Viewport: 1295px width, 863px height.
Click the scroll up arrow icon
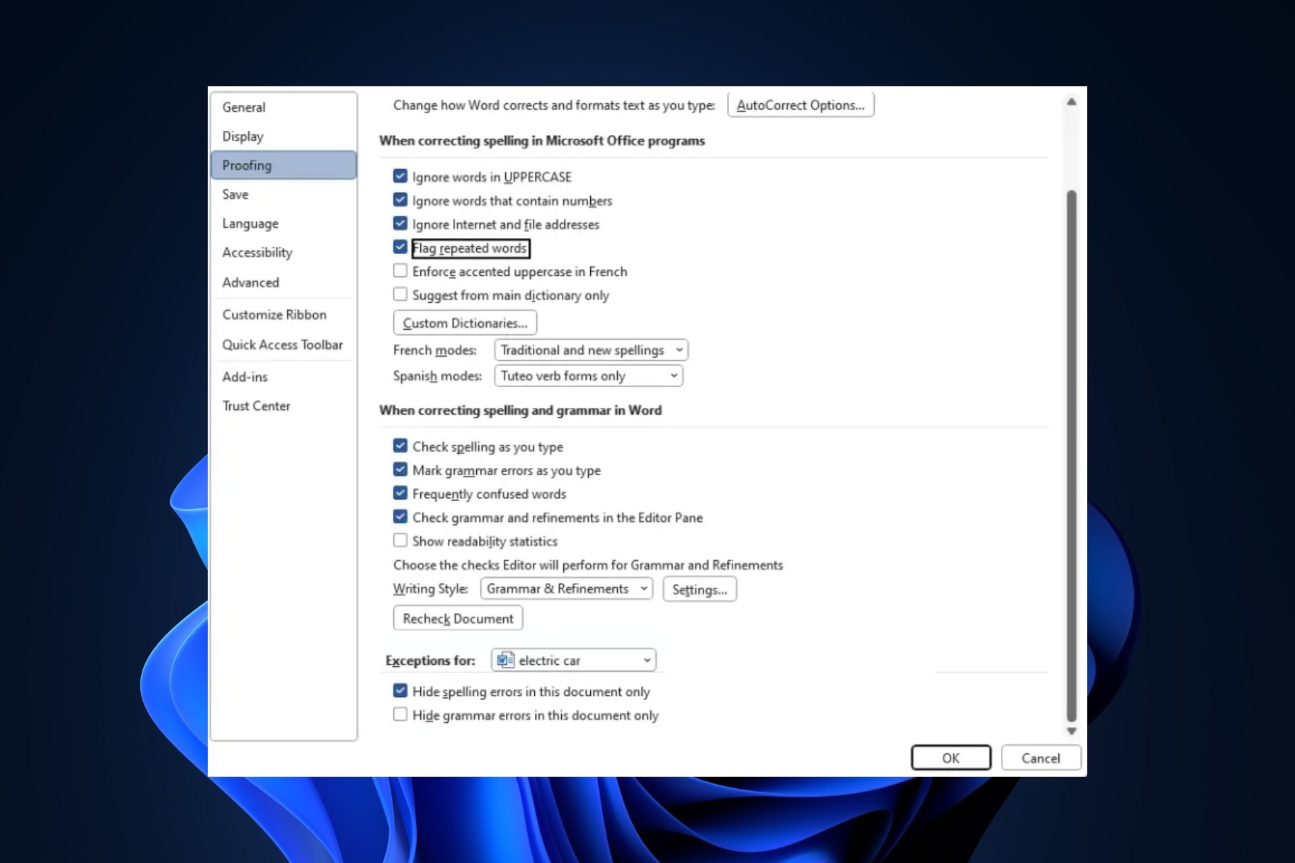[1071, 102]
